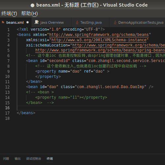Click line number 12 in the gutter
Screen dimensions: 165x165
[7, 87]
